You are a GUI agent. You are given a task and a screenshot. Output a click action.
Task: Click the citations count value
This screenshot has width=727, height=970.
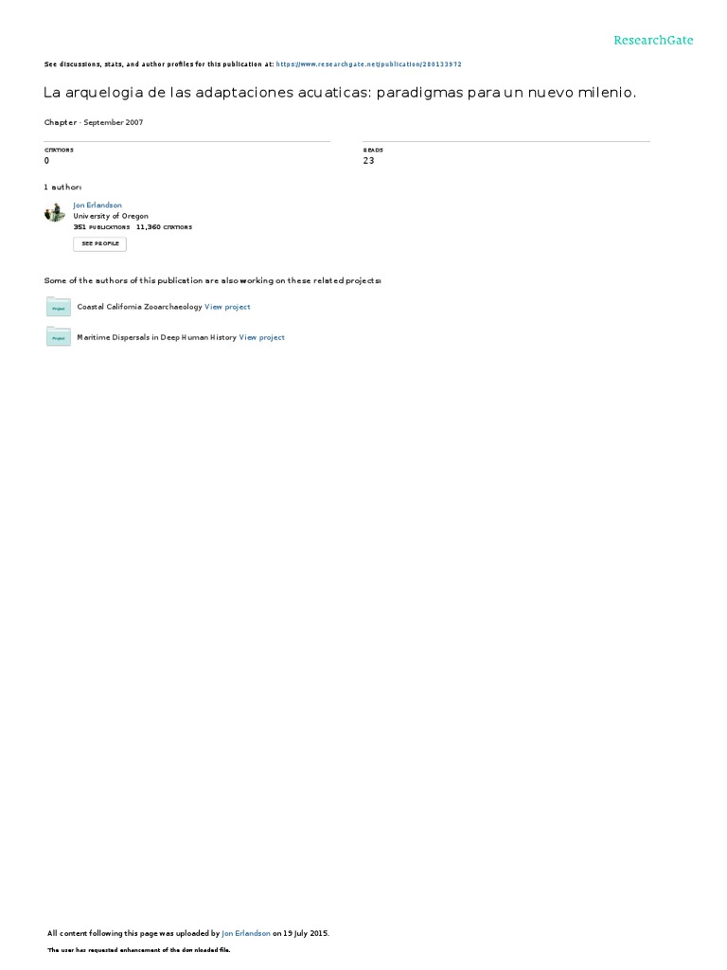(46, 161)
